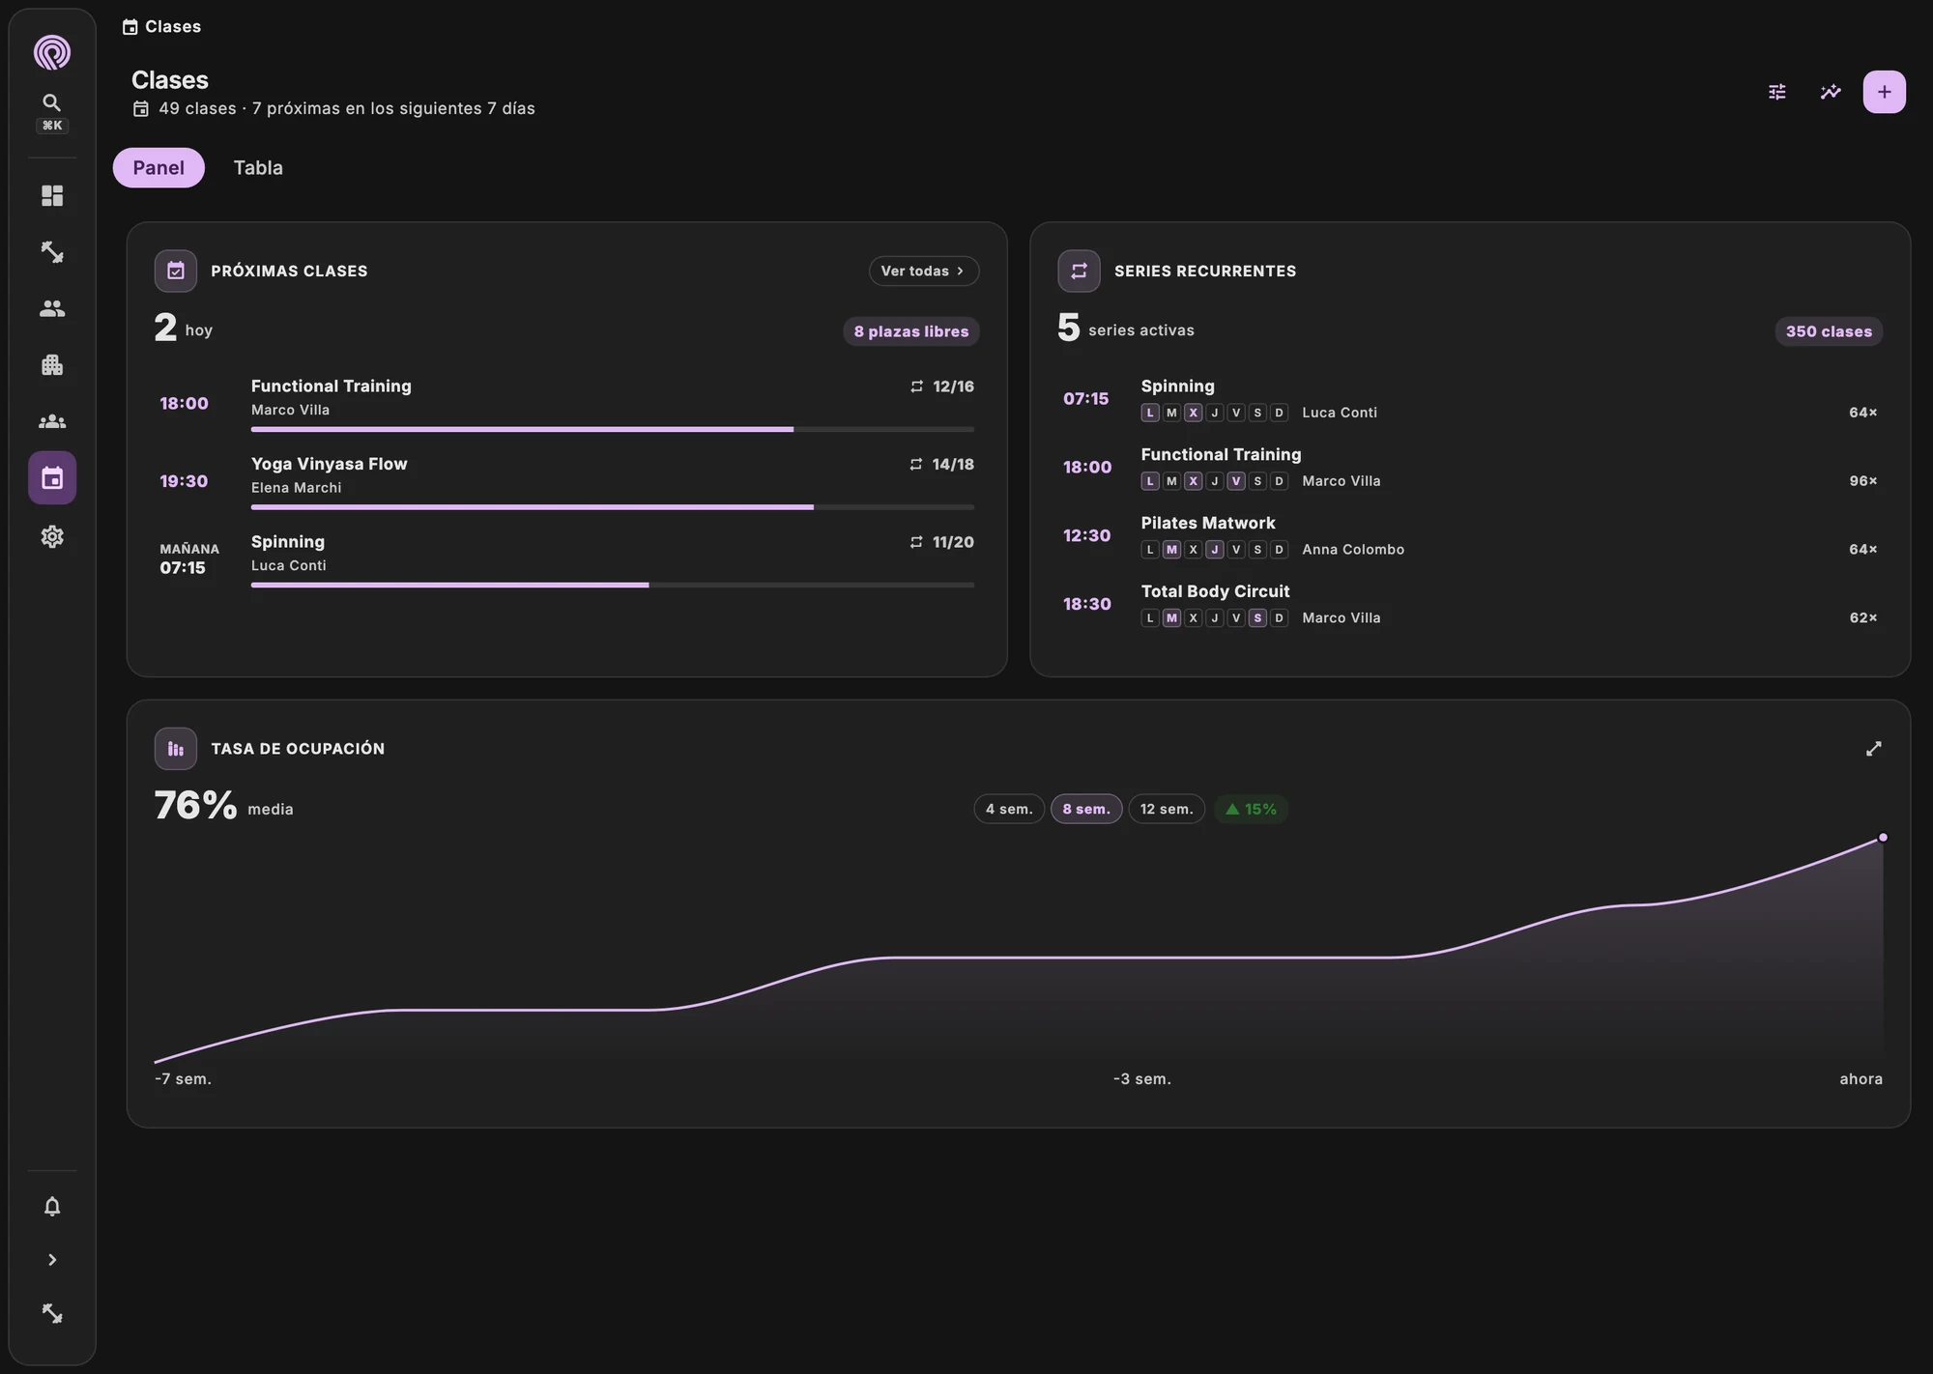Image resolution: width=1933 pixels, height=1374 pixels.
Task: Click the plus button to add class
Action: pyautogui.click(x=1885, y=92)
